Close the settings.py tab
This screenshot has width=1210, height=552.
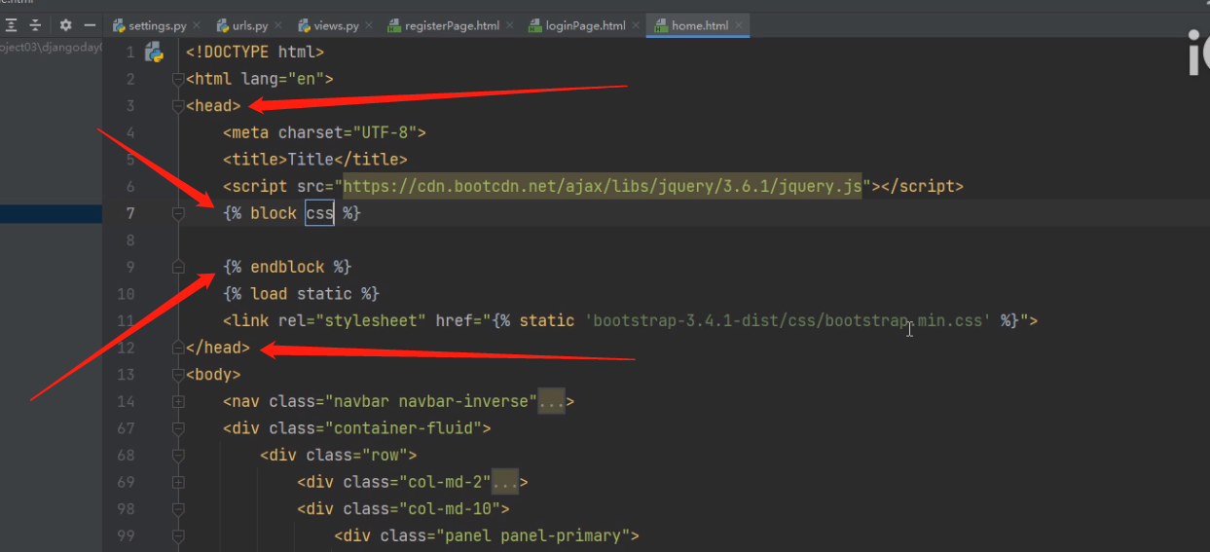click(x=196, y=26)
